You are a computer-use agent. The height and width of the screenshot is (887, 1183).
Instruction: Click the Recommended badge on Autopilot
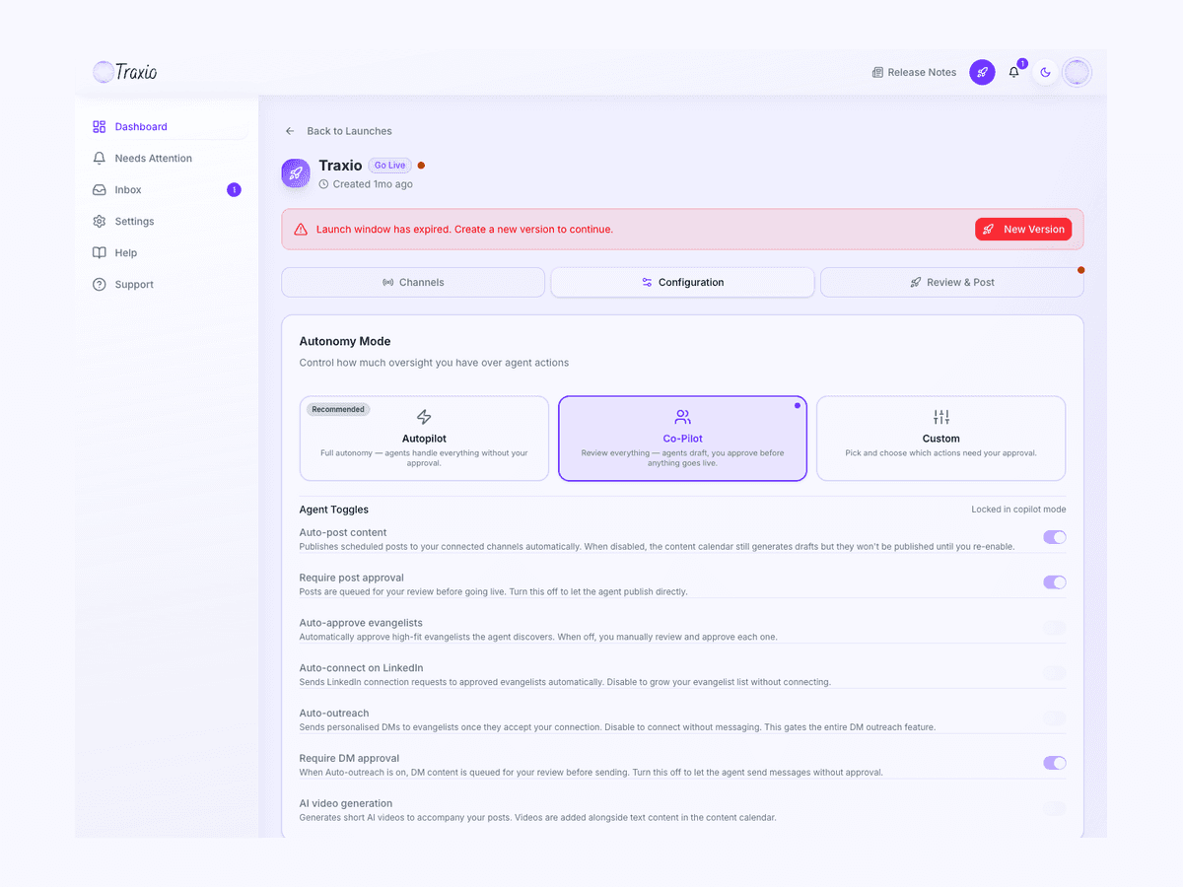click(x=338, y=409)
